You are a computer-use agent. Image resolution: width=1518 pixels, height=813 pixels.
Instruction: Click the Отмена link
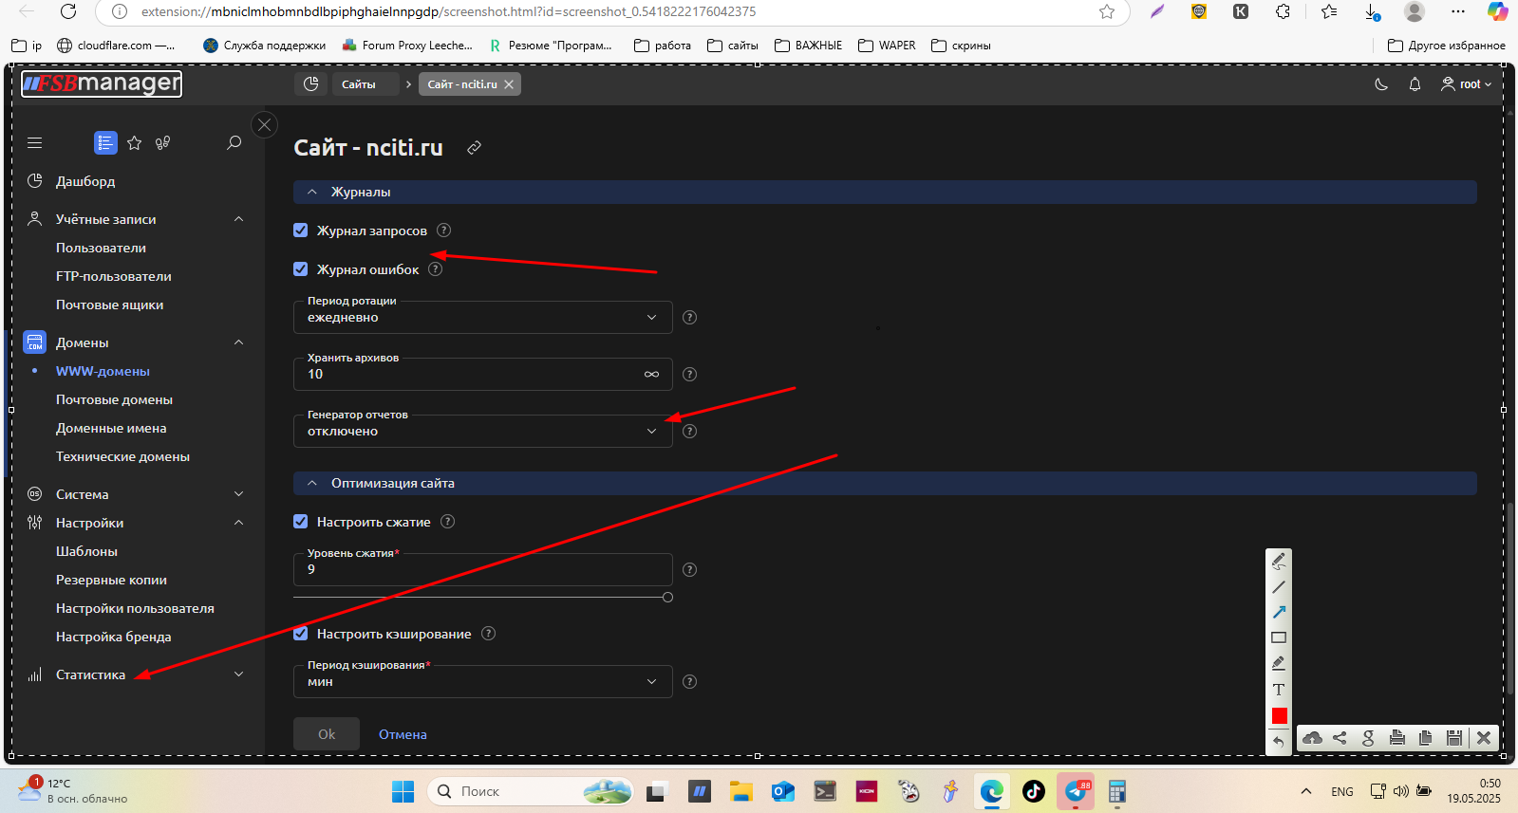403,734
